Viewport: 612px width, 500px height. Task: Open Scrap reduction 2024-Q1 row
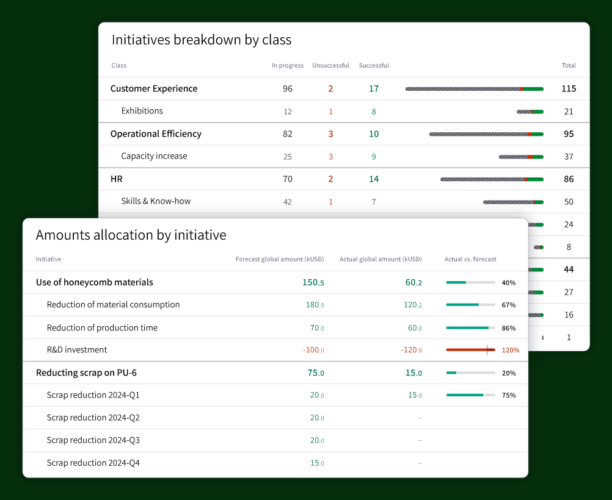(275, 395)
